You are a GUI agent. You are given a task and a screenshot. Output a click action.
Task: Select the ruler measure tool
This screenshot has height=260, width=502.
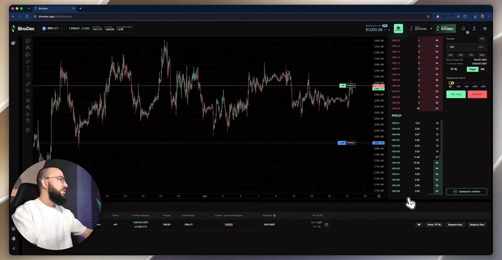(28, 84)
